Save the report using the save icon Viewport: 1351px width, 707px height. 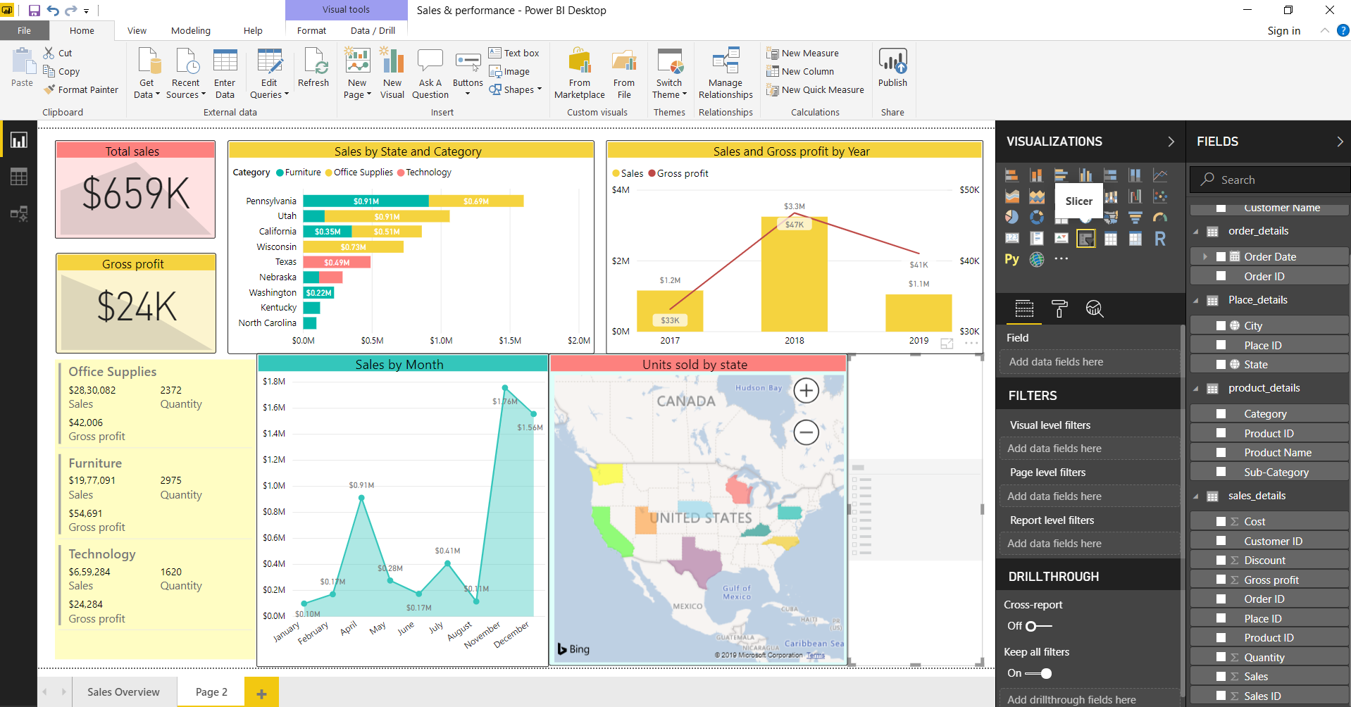point(34,11)
